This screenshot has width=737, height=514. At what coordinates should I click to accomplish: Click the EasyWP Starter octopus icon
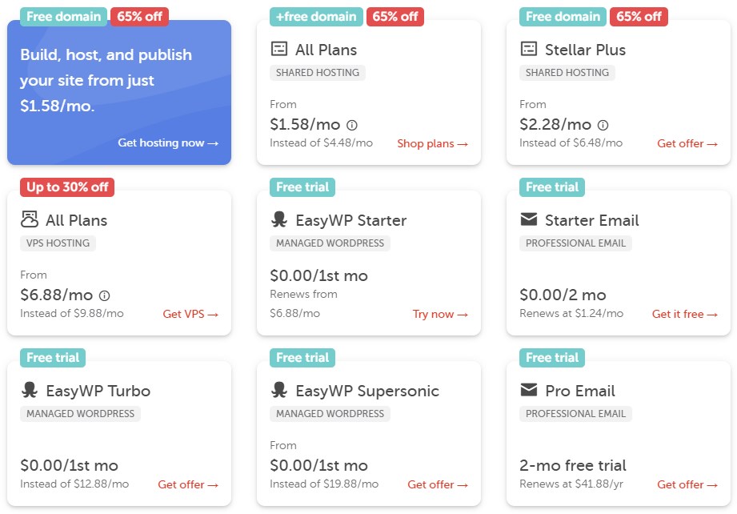tap(279, 219)
